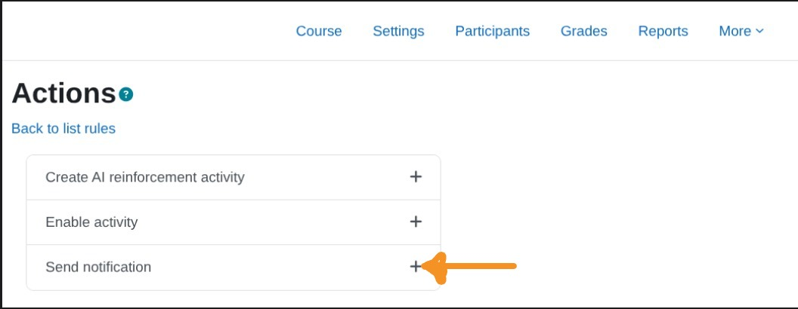Select the Grades tab
The height and width of the screenshot is (309, 798).
583,31
